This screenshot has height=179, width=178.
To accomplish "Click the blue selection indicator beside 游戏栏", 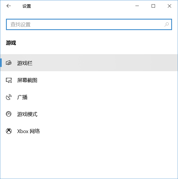I will (1, 63).
